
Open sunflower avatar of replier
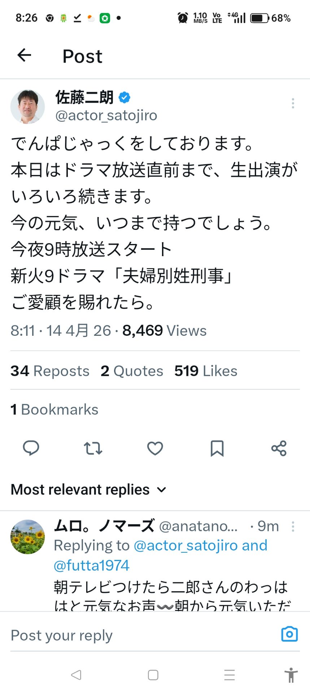tap(28, 537)
